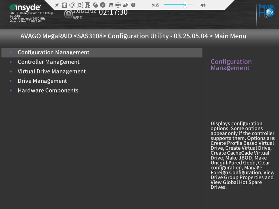Click the boxed B icon in the toolbar
This screenshot has width=279, height=209.
click(80, 5)
